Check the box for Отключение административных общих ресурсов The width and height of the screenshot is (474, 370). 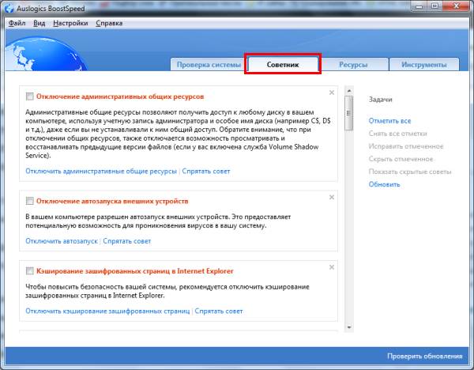point(30,96)
